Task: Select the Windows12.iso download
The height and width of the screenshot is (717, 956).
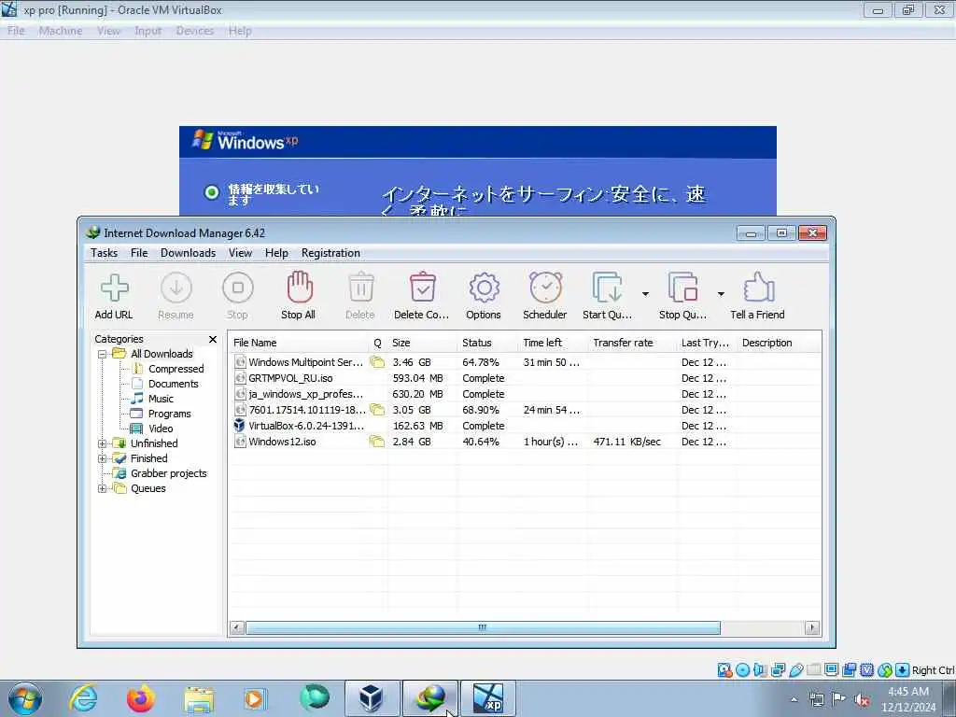Action: coord(525,442)
